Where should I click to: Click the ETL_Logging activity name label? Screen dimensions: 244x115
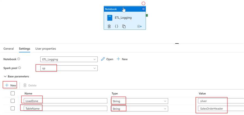click(x=123, y=18)
